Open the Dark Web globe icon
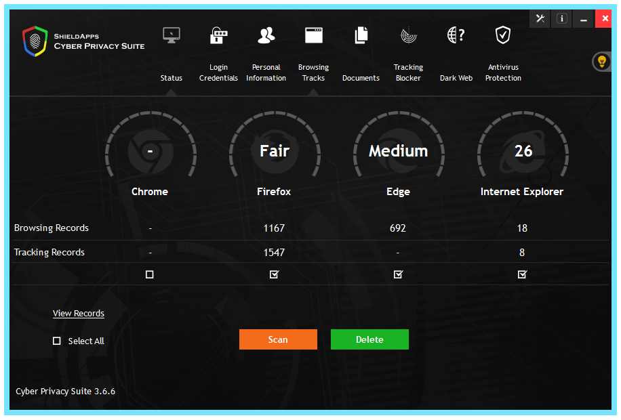The width and height of the screenshot is (621, 420). point(456,35)
